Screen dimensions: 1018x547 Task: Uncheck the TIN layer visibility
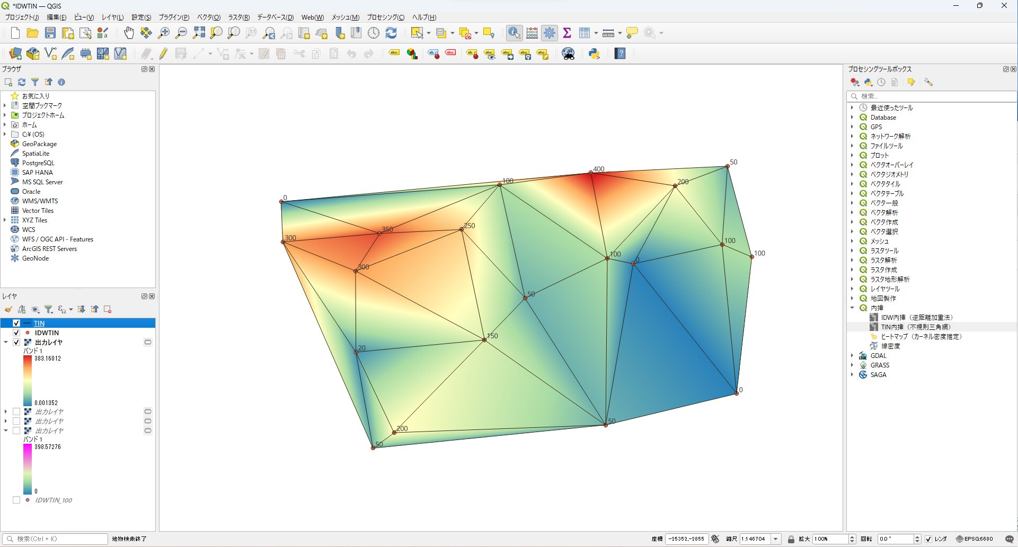point(16,323)
